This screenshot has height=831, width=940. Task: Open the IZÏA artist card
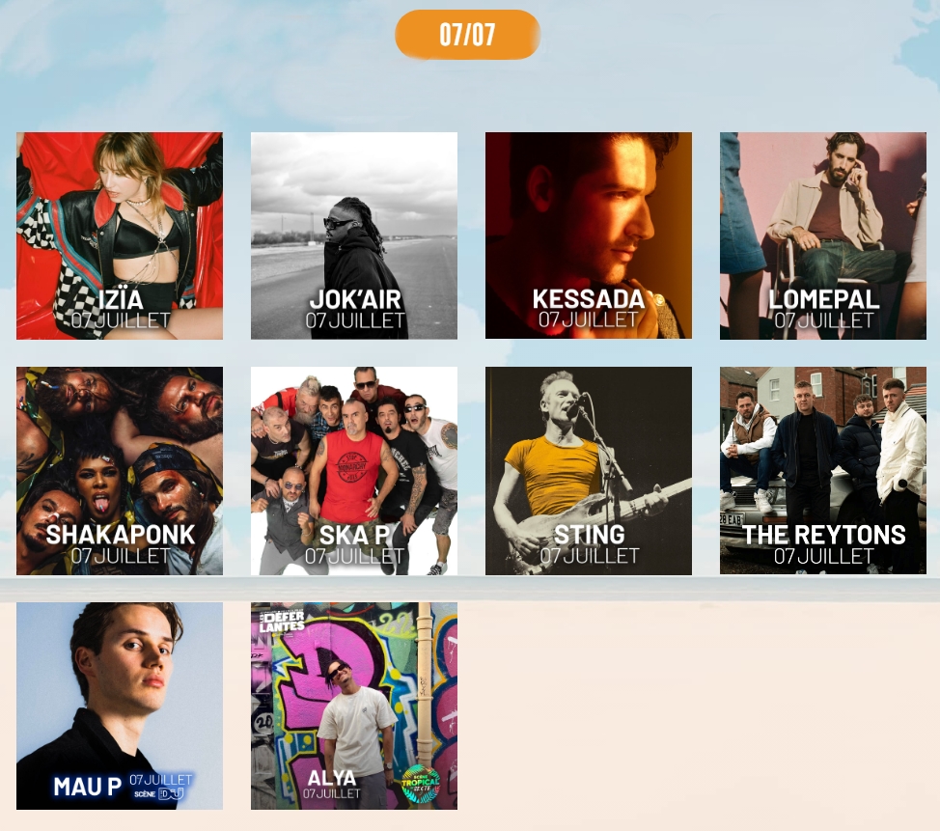click(x=120, y=235)
